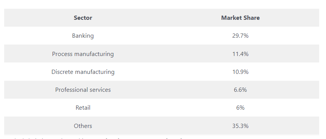
Task: Click the Market Share column header
Action: pos(240,18)
